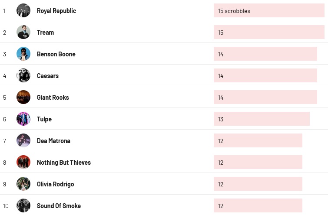Select the Caesars band thumbnail
The image size is (328, 215).
click(23, 75)
